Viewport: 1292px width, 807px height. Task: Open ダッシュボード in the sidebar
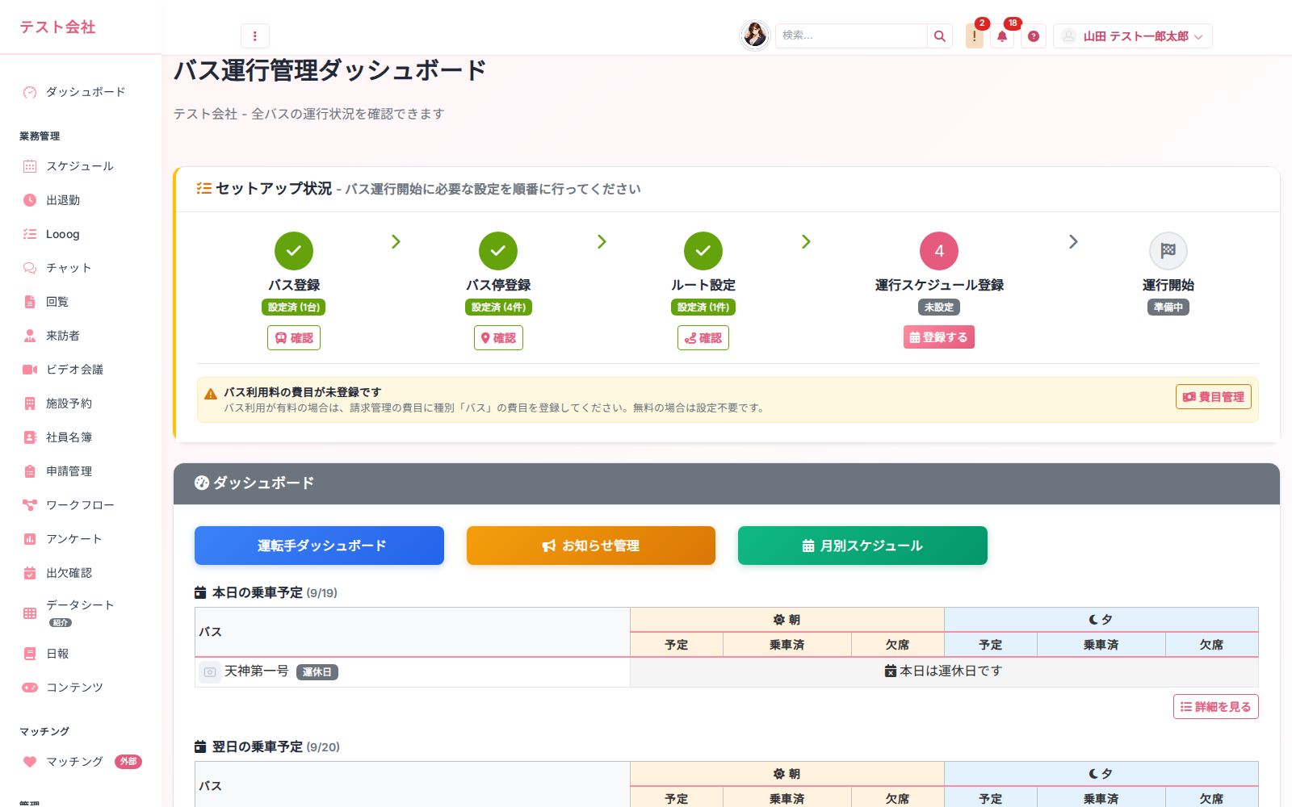[x=81, y=92]
